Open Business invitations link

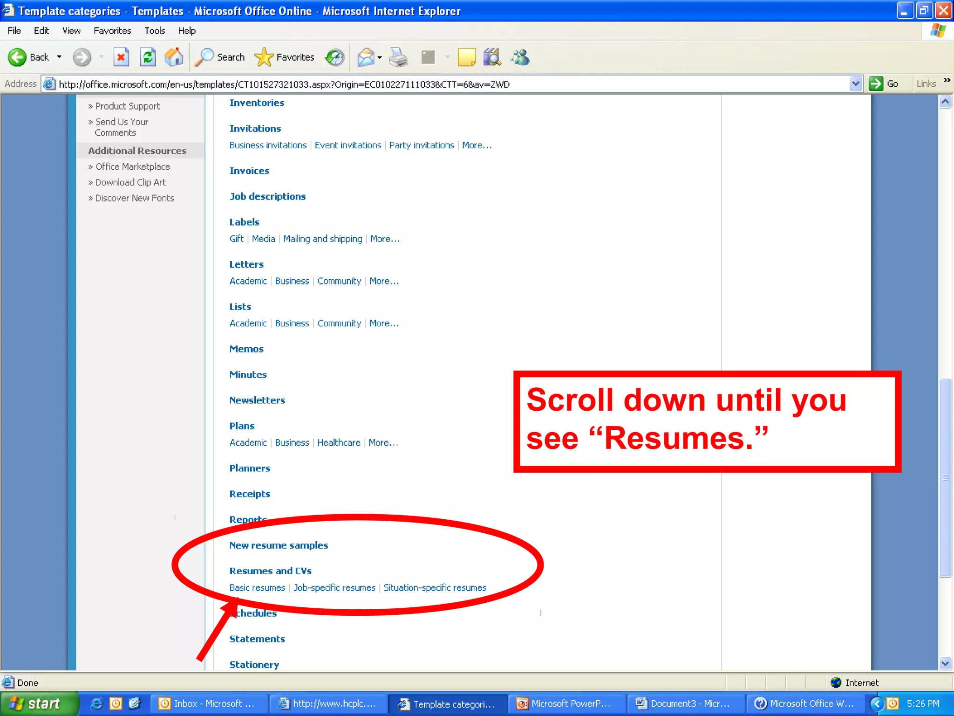coord(268,145)
